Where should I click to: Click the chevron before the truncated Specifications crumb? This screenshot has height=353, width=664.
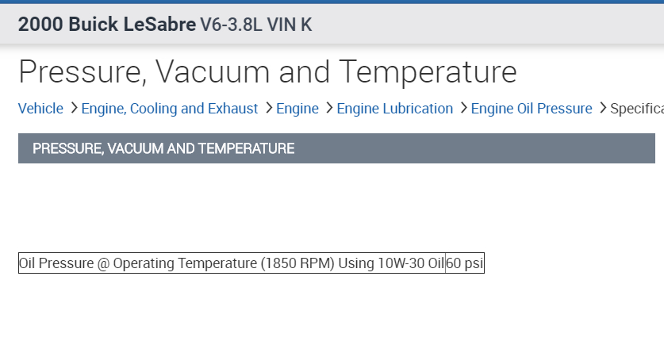(x=602, y=108)
